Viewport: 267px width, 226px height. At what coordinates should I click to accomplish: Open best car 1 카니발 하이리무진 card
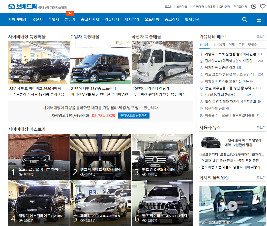coord(39,157)
